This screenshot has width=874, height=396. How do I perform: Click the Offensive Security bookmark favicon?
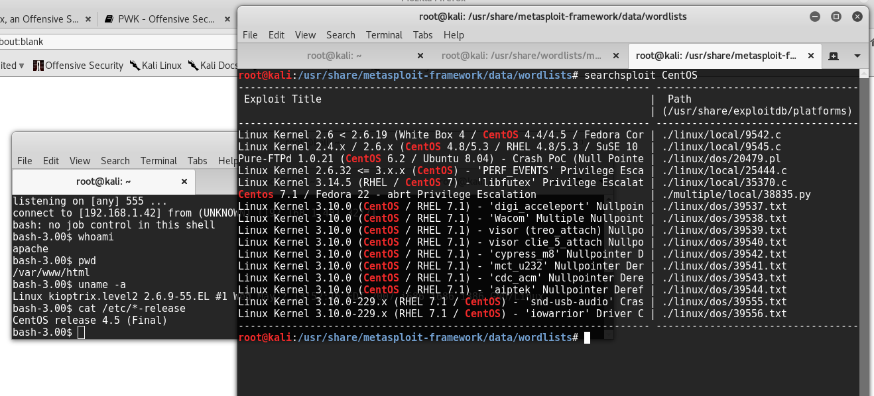pos(38,66)
